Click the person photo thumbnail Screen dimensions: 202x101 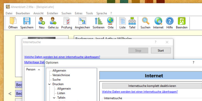42,38
